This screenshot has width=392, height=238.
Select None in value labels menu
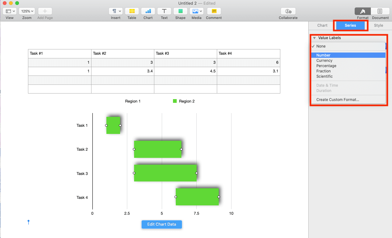point(321,46)
